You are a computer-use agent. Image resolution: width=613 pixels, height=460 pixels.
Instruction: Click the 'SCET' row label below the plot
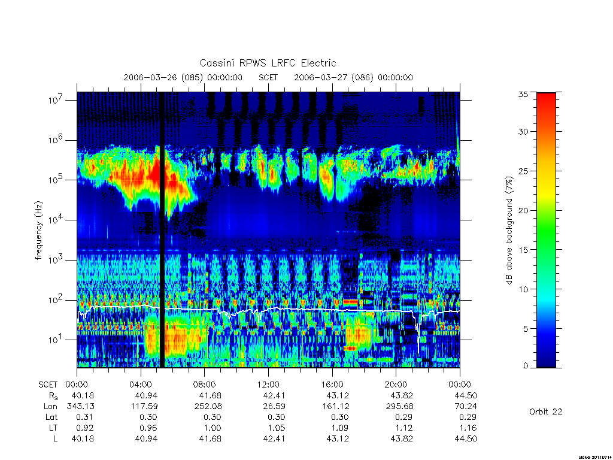pyautogui.click(x=48, y=385)
